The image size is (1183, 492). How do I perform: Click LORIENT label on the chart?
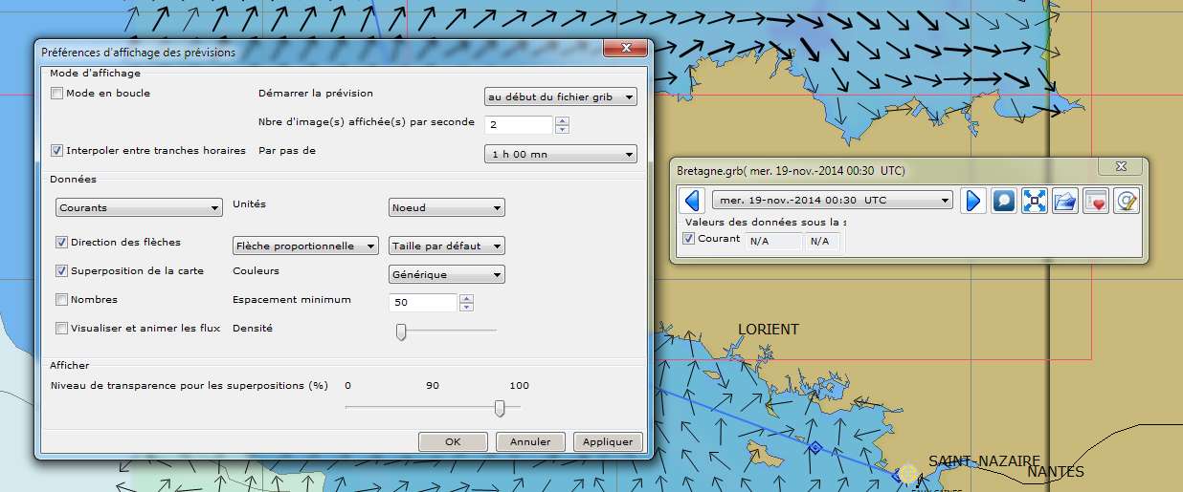click(x=768, y=330)
